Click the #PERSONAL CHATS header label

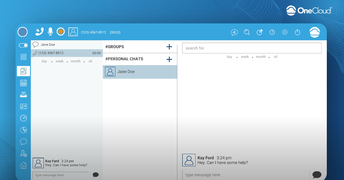pyautogui.click(x=124, y=59)
